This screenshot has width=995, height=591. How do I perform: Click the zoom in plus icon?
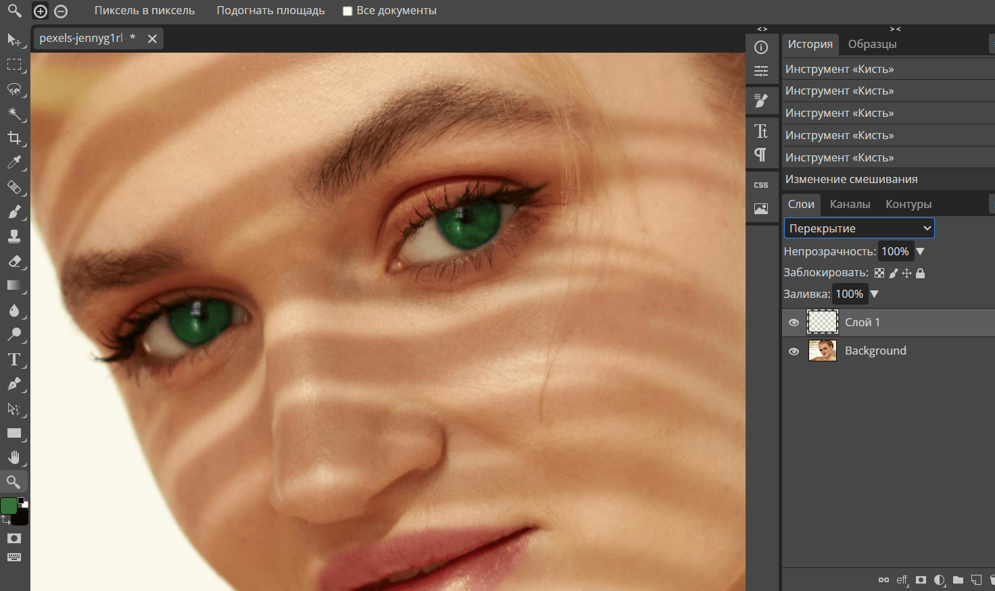[41, 11]
